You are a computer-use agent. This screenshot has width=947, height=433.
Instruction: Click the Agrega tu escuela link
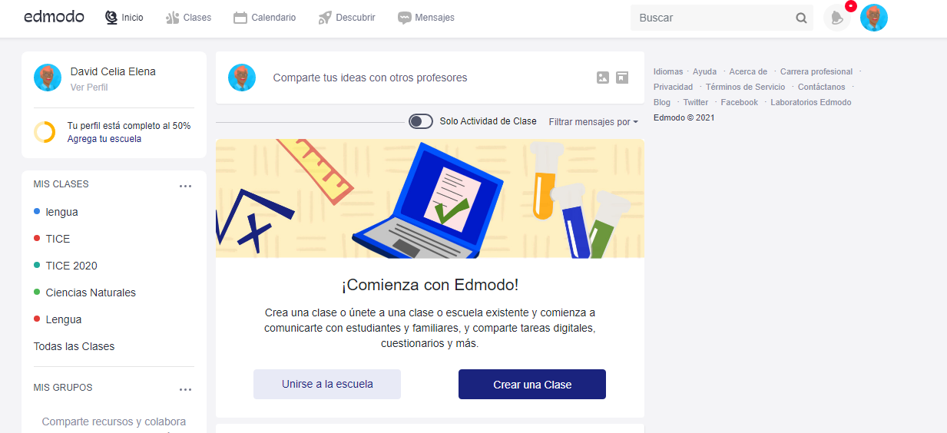pyautogui.click(x=104, y=139)
